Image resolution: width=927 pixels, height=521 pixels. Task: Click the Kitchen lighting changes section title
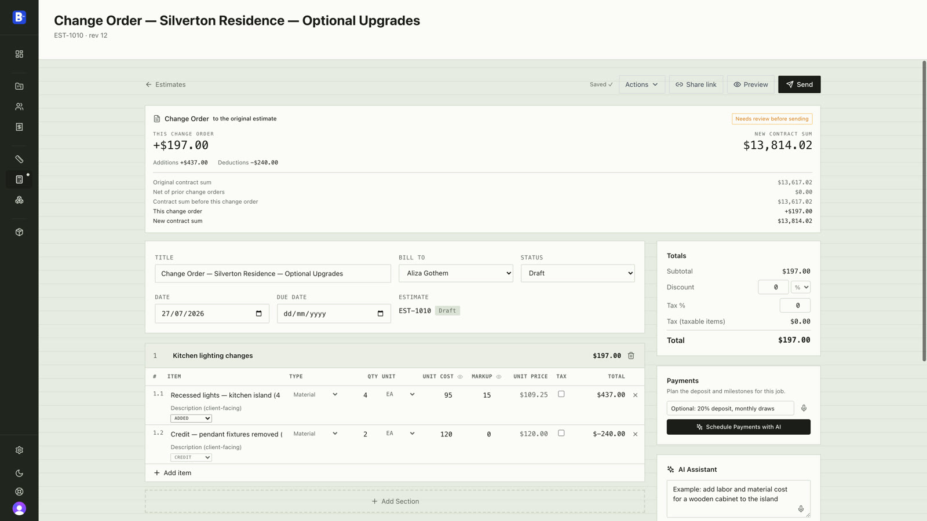pos(213,356)
